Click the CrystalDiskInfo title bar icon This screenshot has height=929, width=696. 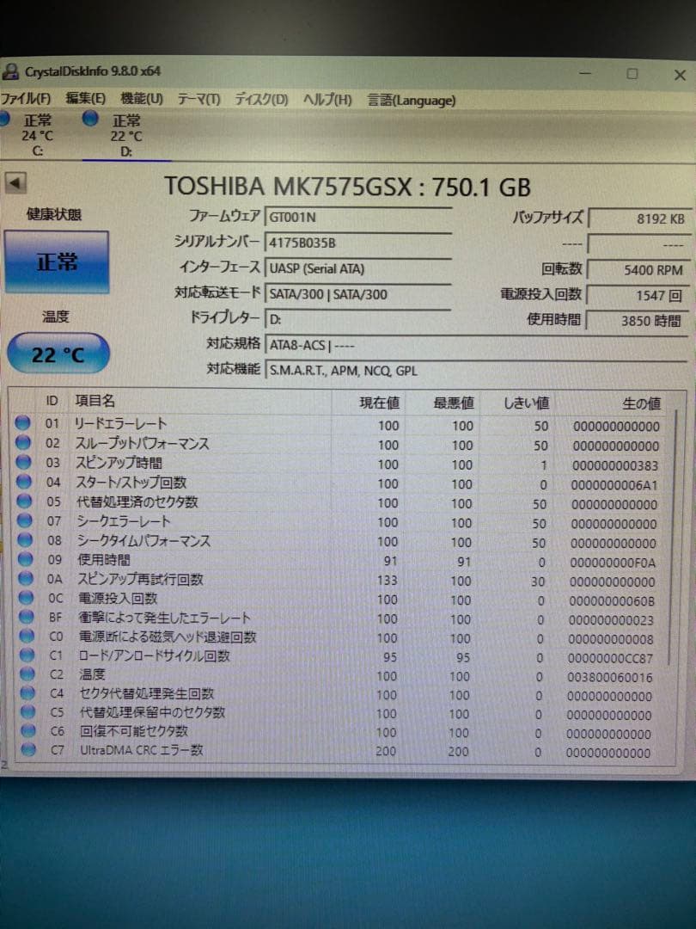(x=11, y=71)
